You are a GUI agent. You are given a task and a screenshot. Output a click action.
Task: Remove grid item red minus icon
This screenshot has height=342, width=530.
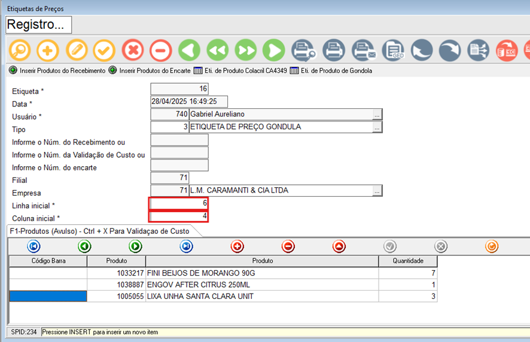pyautogui.click(x=288, y=246)
